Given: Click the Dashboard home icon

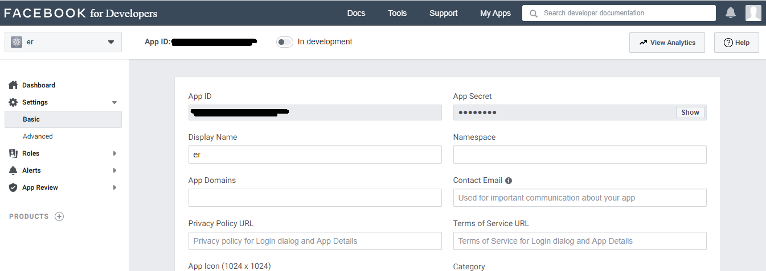Looking at the screenshot, I should (x=14, y=85).
